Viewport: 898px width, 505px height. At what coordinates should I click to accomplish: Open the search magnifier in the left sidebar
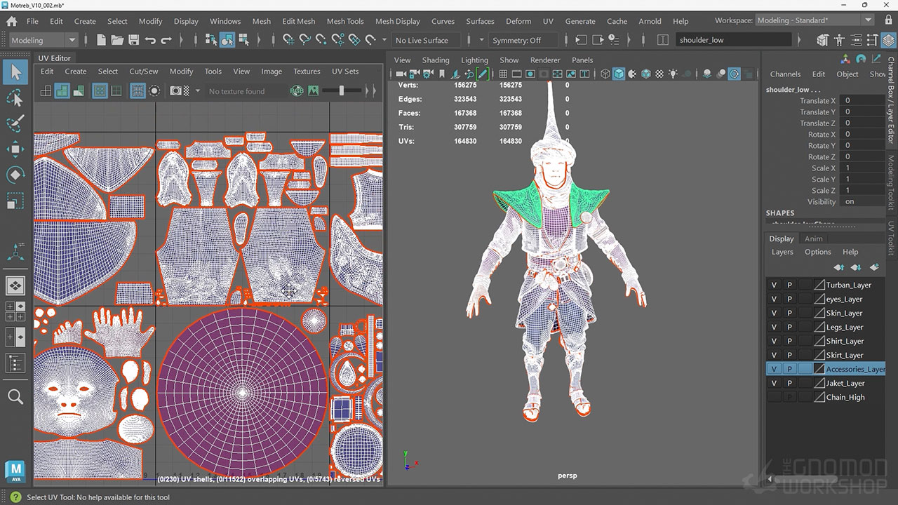coord(15,398)
